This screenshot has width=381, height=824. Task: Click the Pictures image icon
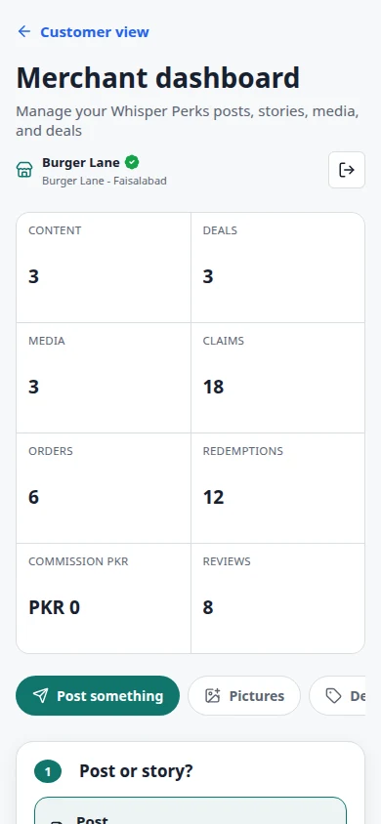point(212,696)
